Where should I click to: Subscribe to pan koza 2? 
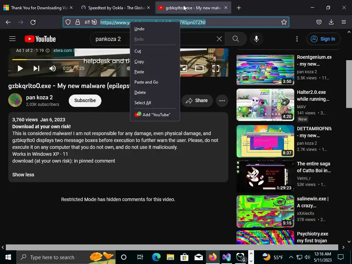click(x=85, y=100)
